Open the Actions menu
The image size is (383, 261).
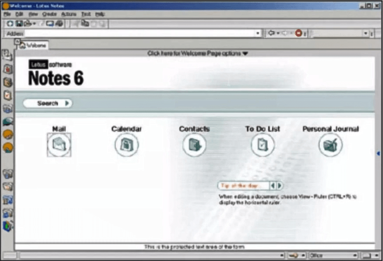pyautogui.click(x=69, y=14)
